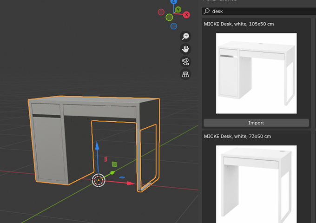This screenshot has height=223, width=316.
Task: Click the title MICKE Desk, white, 73x50 cm
Action: pyautogui.click(x=237, y=137)
